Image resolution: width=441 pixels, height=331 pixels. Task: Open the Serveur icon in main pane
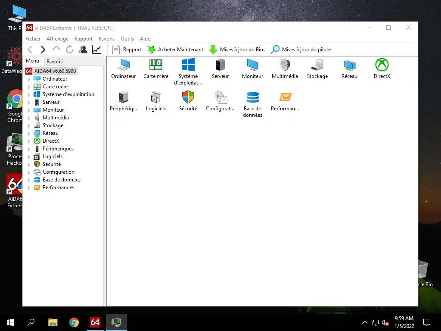pyautogui.click(x=220, y=65)
